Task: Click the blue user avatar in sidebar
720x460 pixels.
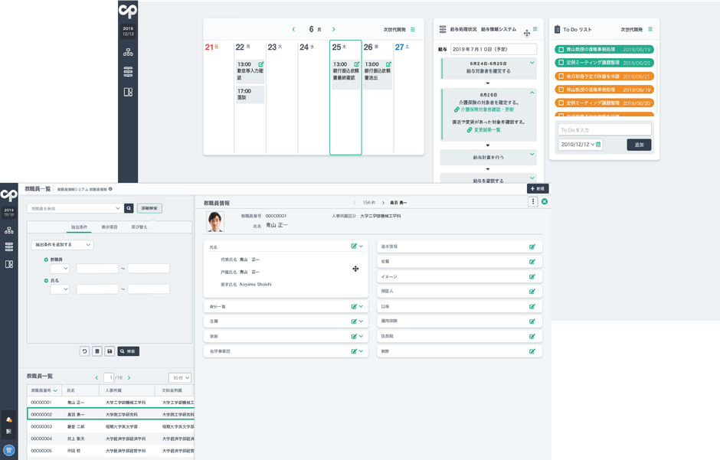Action: pos(8,450)
